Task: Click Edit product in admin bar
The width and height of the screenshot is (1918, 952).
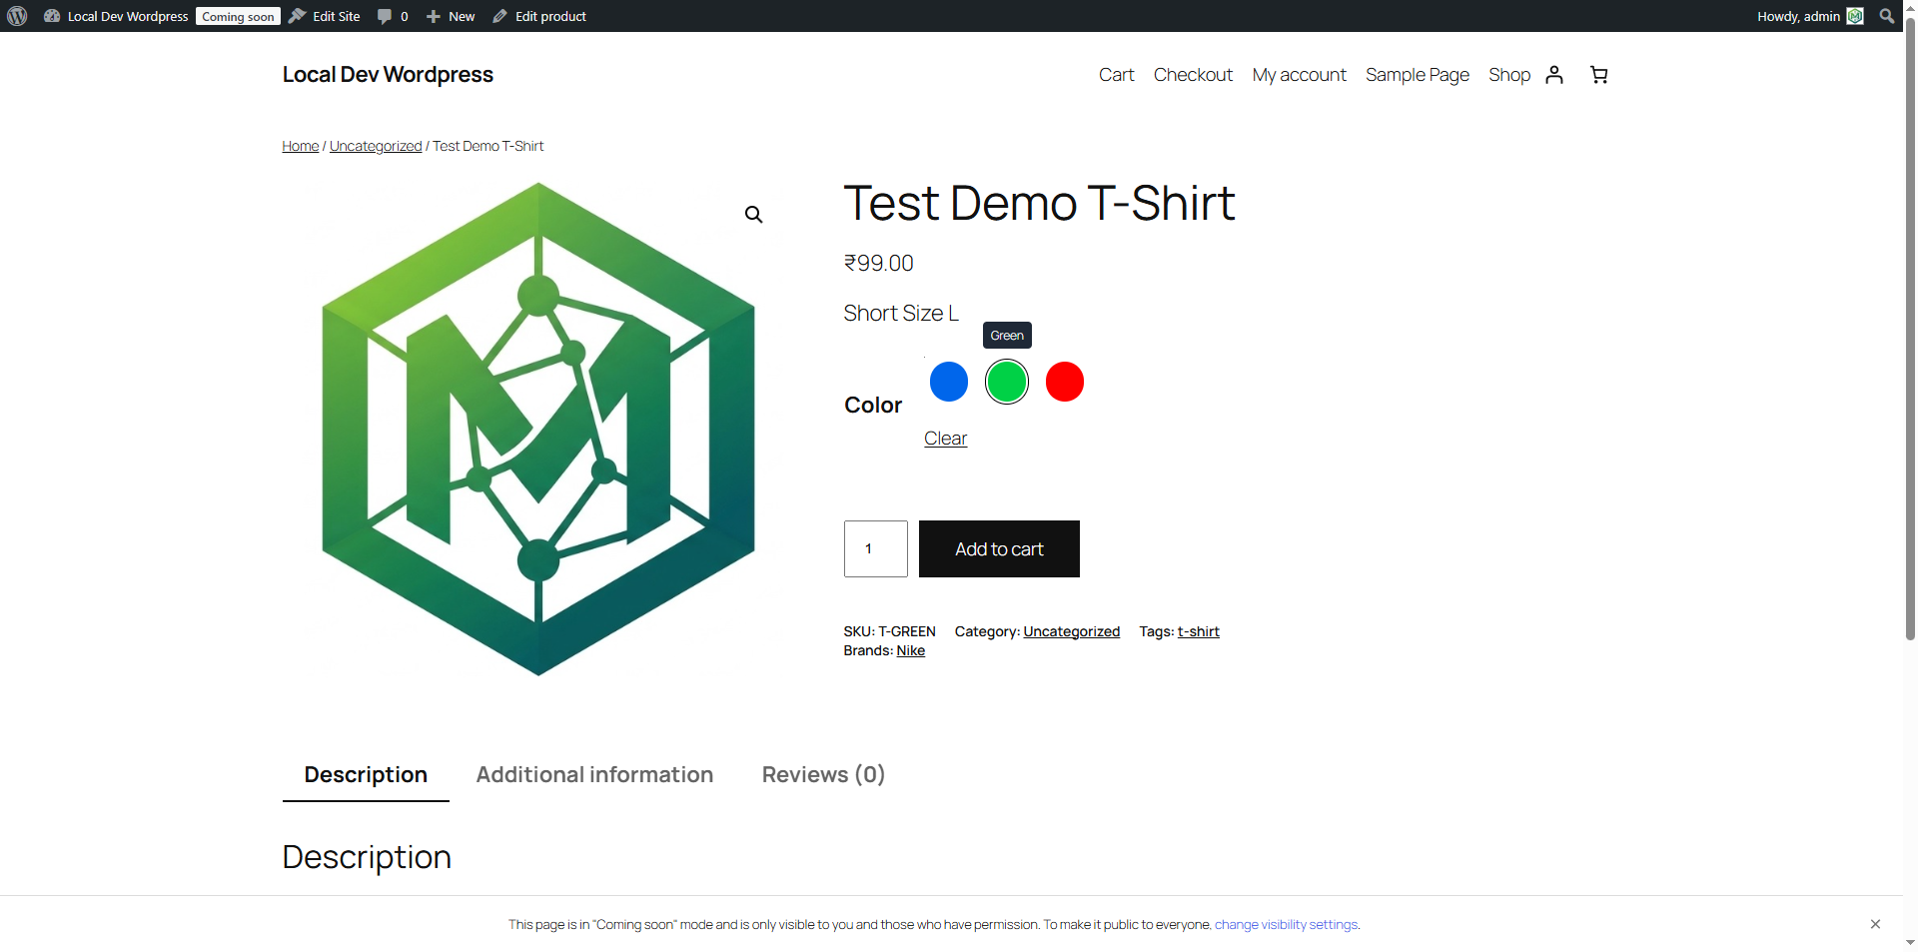Action: pos(539,16)
